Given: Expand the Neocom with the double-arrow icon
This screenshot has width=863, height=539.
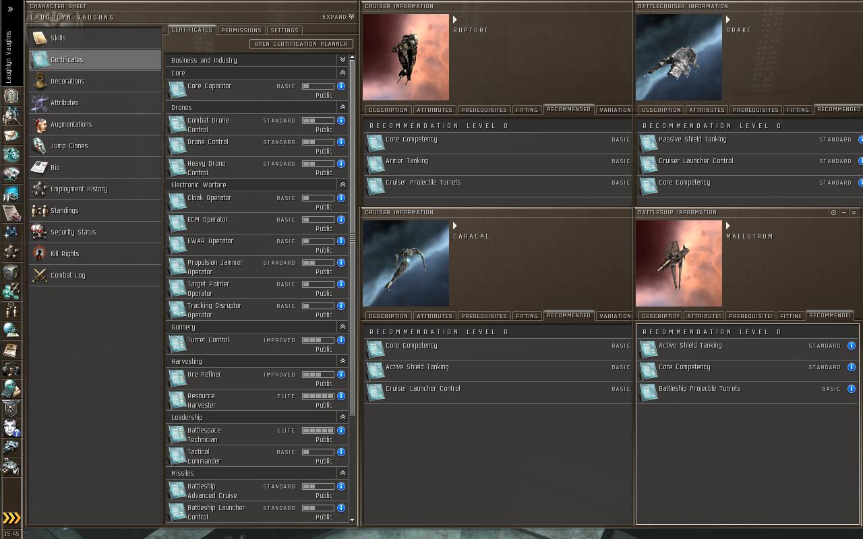Looking at the screenshot, I should point(10,9).
